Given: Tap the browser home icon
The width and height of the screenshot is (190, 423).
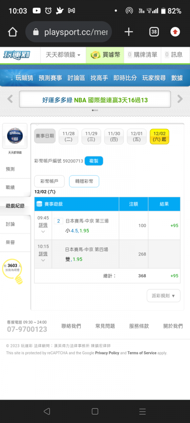Looking at the screenshot, I should point(13,32).
